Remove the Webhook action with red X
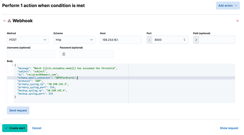This screenshot has height=135, width=244. click(x=237, y=21)
